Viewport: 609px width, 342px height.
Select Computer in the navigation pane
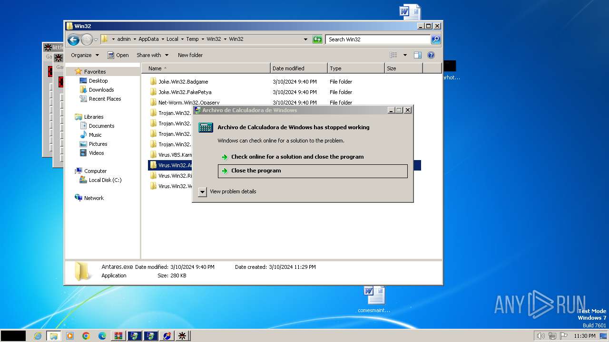(95, 171)
